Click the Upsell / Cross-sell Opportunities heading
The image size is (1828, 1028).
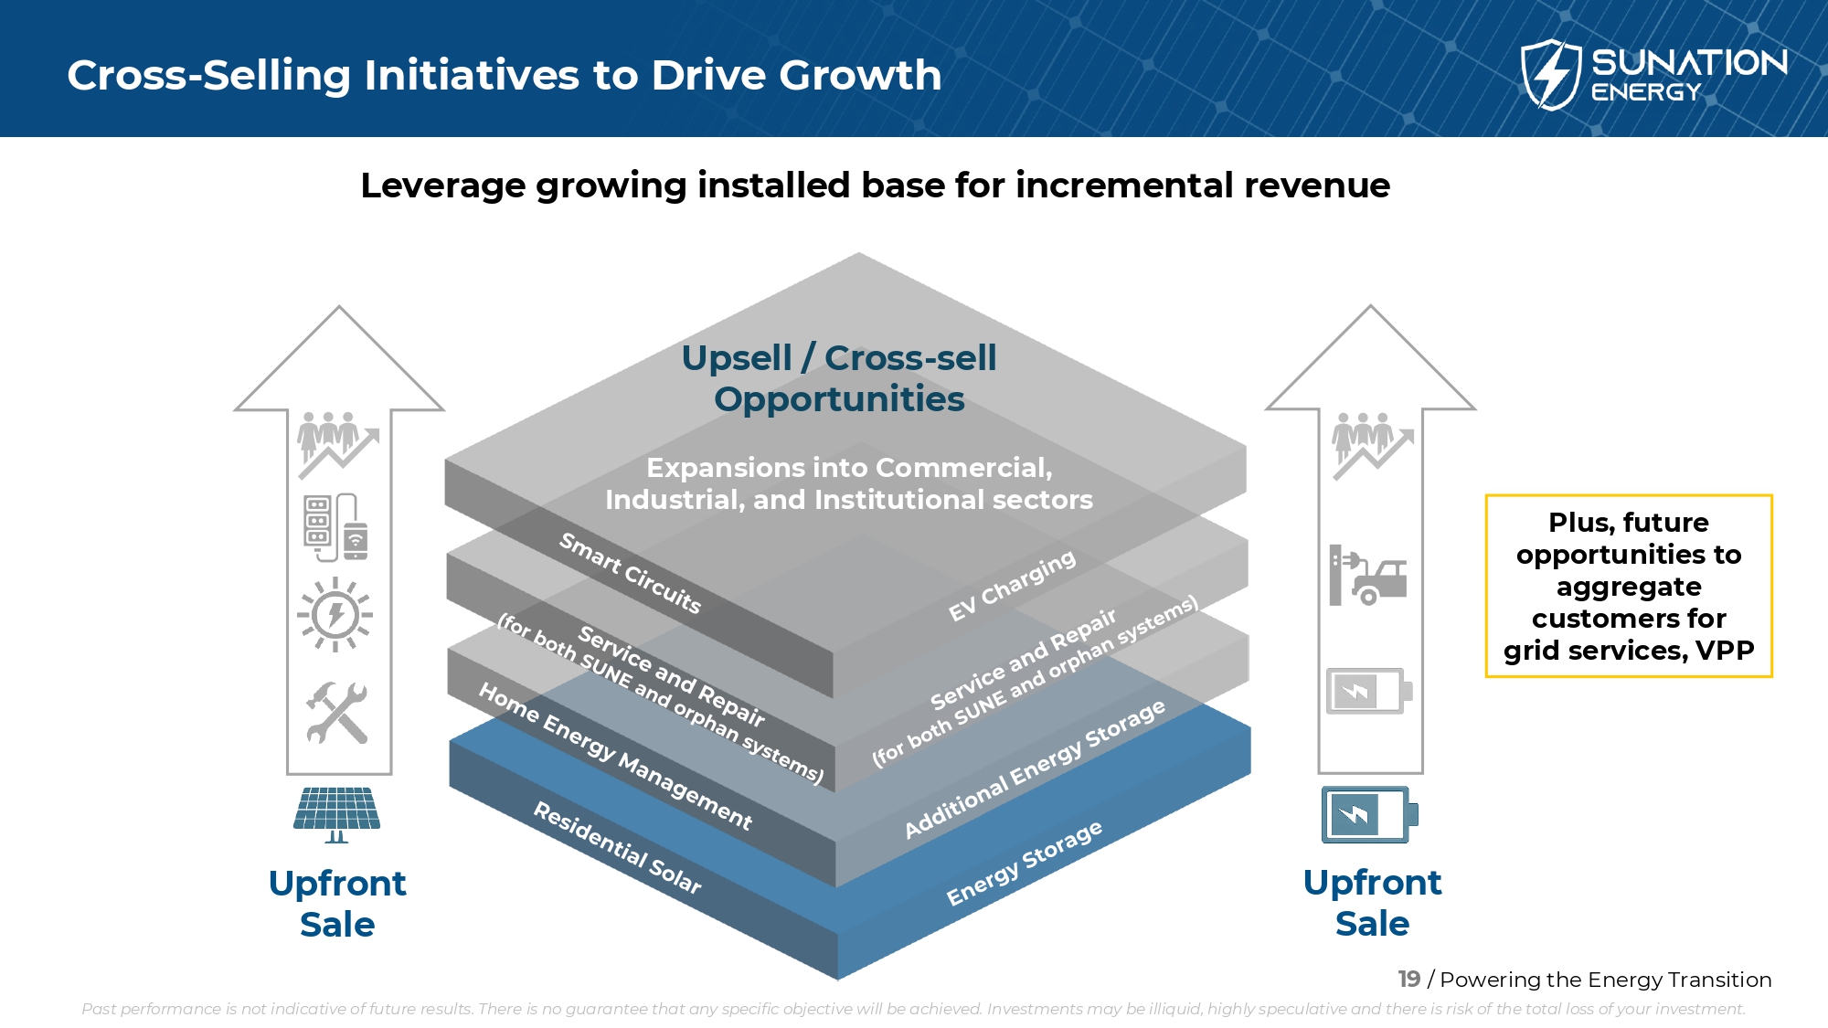pos(839,378)
